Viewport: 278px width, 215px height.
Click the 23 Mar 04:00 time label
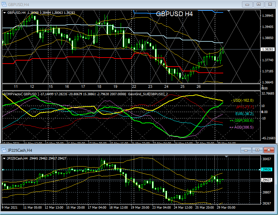coord(162,207)
